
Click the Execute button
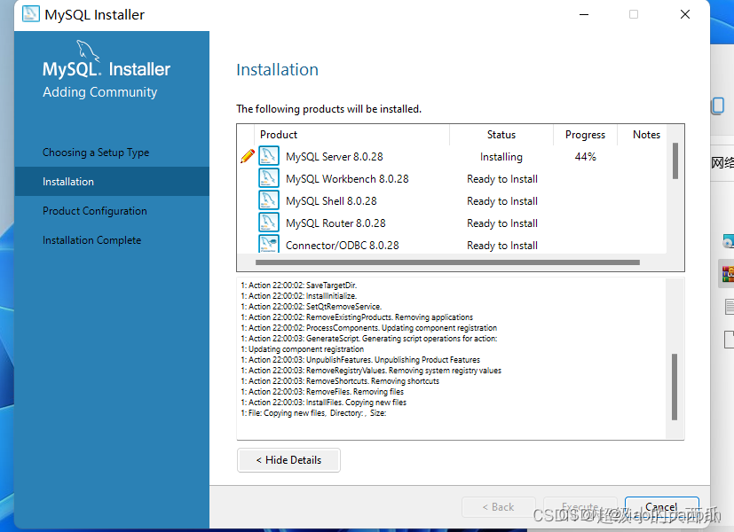click(x=580, y=507)
